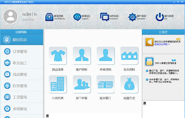
Task: Open 帐套信息 Set Of Books
Action: [55, 17]
